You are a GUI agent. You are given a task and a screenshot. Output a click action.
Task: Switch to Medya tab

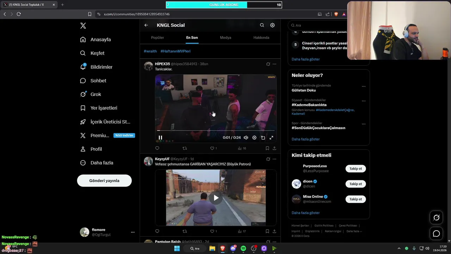click(225, 38)
